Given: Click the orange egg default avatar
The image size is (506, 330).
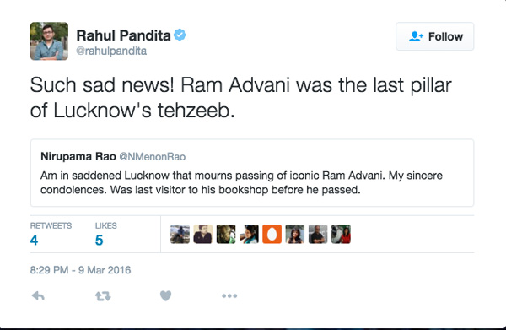Looking at the screenshot, I should 272,234.
